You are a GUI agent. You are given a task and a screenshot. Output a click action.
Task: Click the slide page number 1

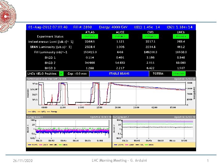pyautogui.click(x=208, y=161)
